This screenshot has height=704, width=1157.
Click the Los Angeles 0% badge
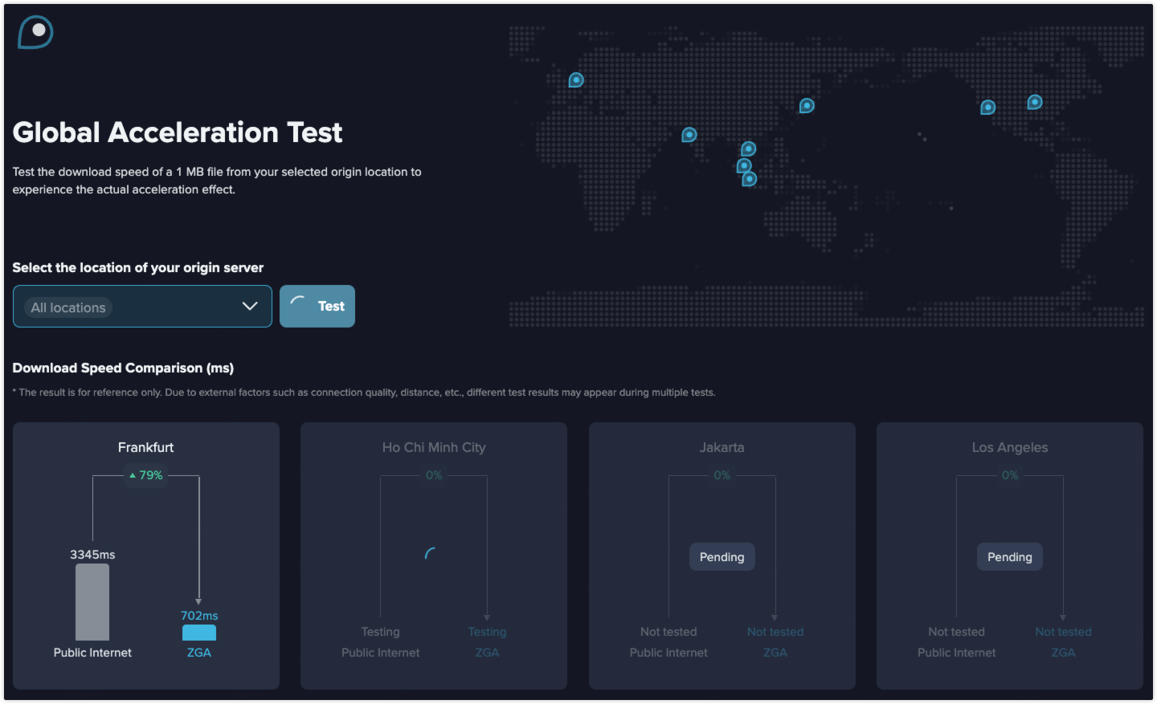click(x=1010, y=475)
